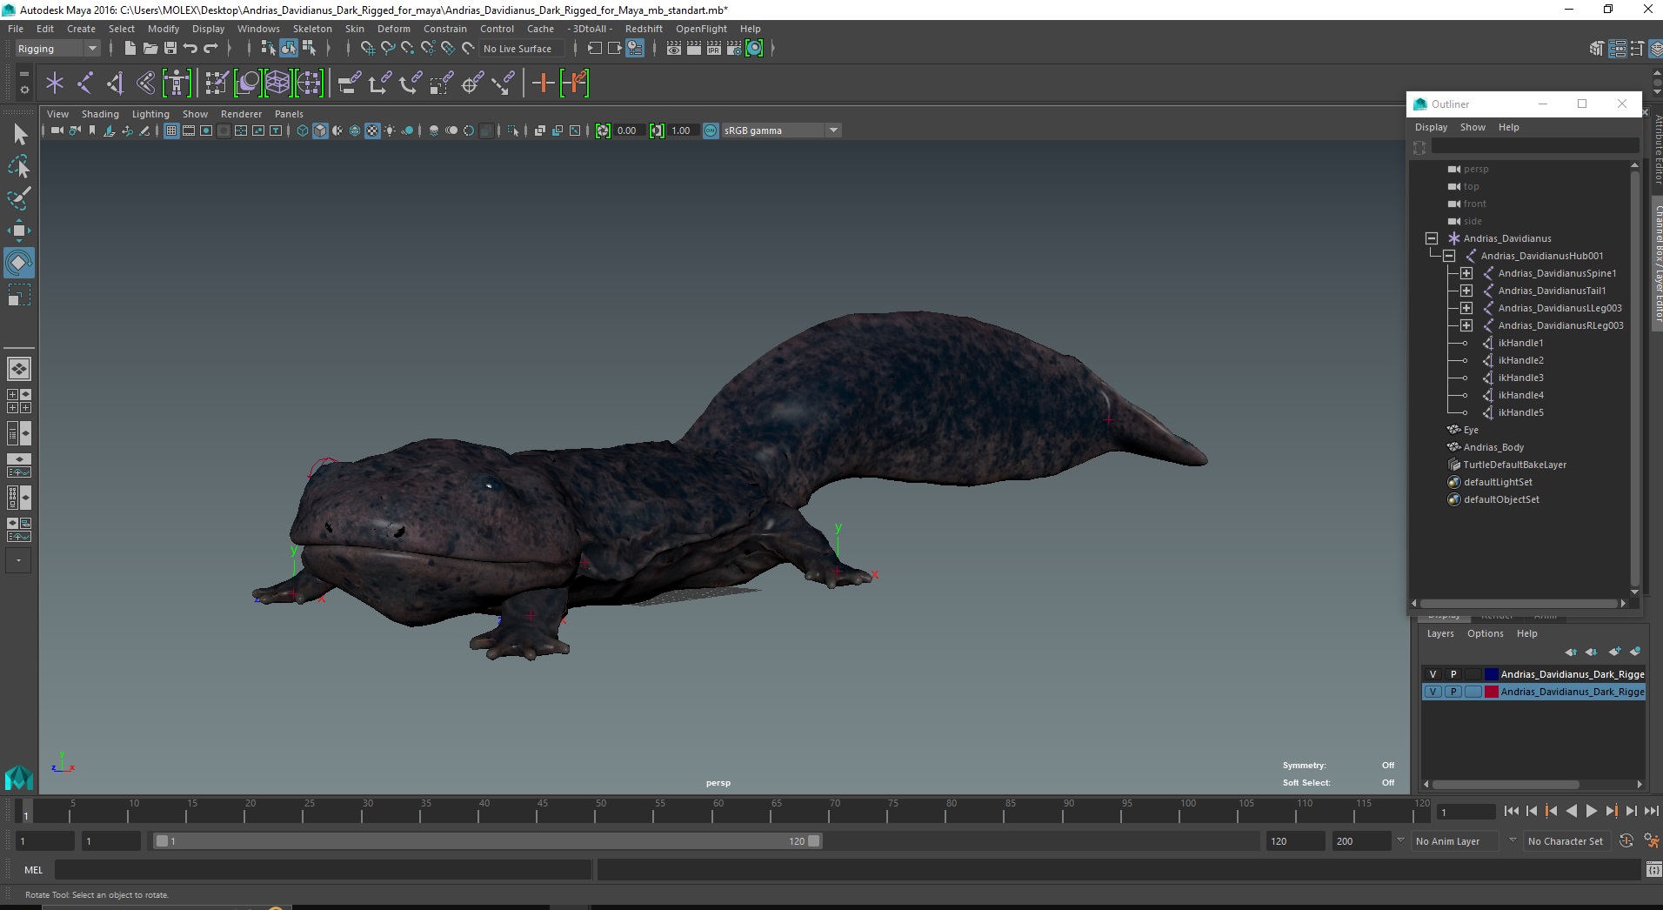Screen dimensions: 1663x910
Task: Click the Maya home logo icon
Action: point(18,776)
